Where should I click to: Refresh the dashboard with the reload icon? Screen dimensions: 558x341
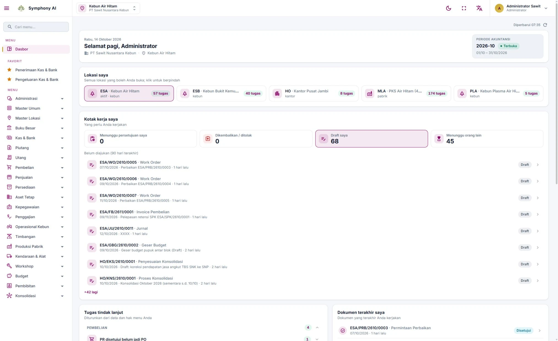coord(545,25)
